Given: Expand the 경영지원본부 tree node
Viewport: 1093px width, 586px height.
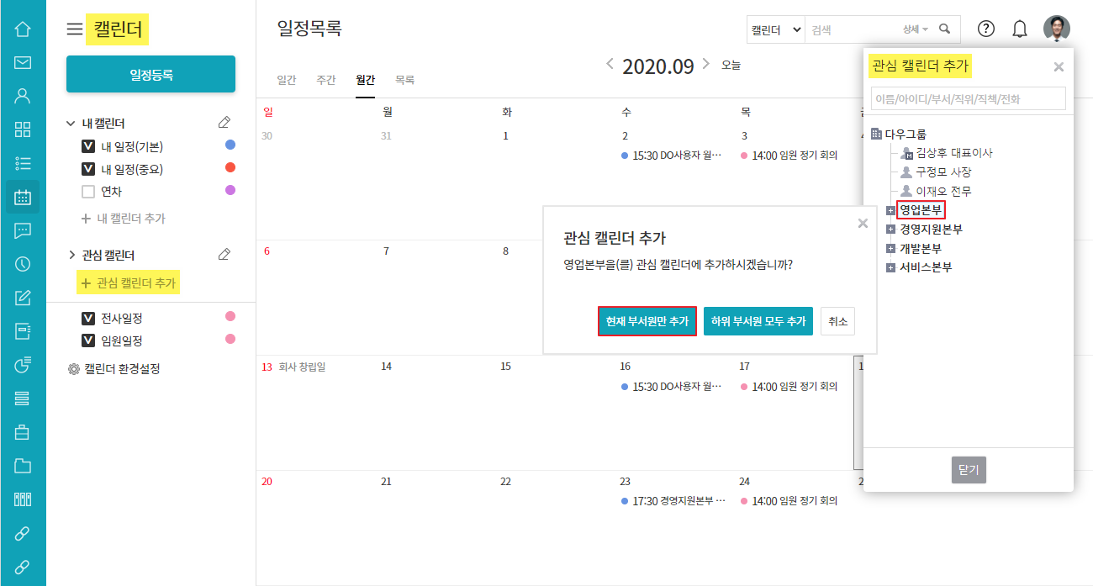Looking at the screenshot, I should point(891,229).
